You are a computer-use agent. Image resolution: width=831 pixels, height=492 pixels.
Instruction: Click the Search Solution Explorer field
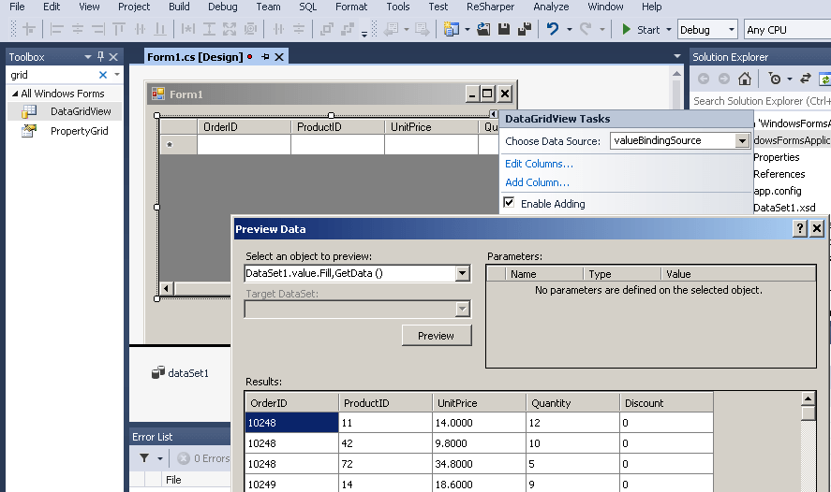tap(761, 101)
